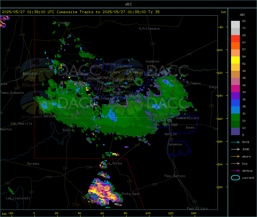This screenshot has height=217, width=257.
Task: Click the Guadales map label
Action: (152, 61)
